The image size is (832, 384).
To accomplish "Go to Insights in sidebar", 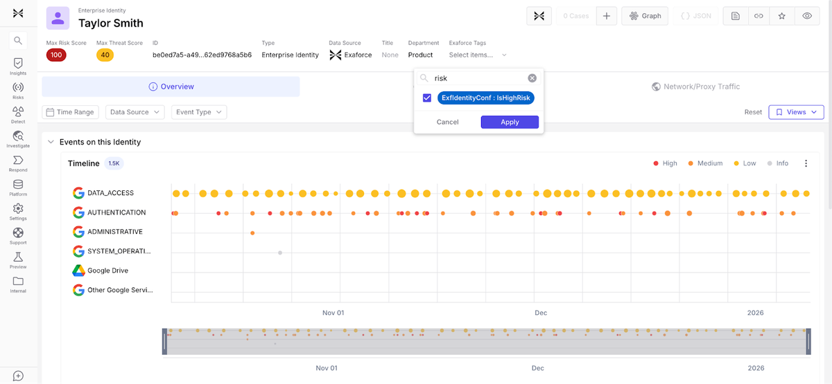I will coord(18,66).
